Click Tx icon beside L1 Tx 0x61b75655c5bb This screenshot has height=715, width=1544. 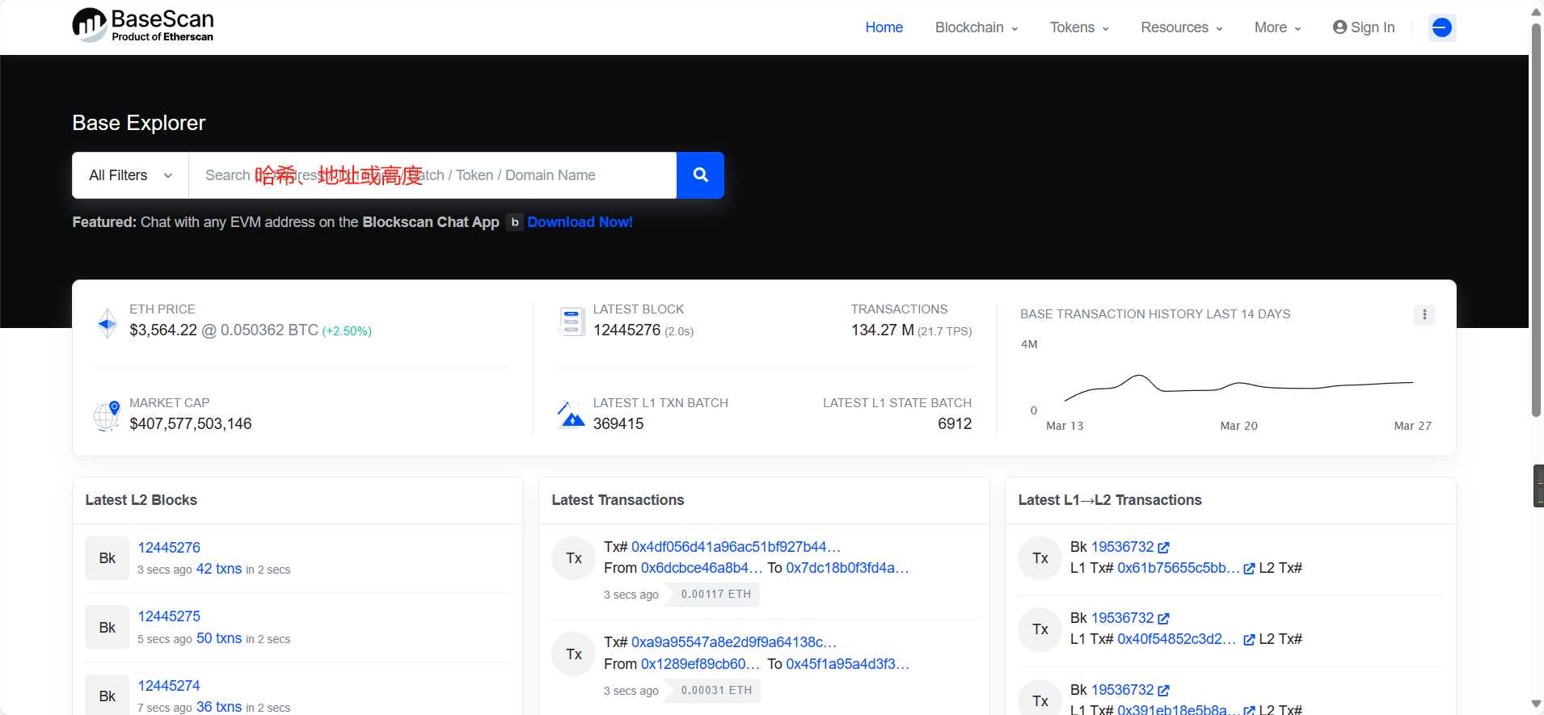[1040, 558]
